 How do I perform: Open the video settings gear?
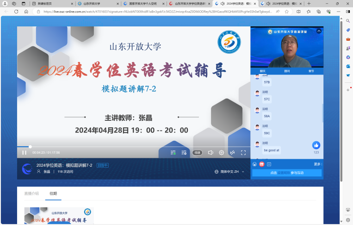222,152
